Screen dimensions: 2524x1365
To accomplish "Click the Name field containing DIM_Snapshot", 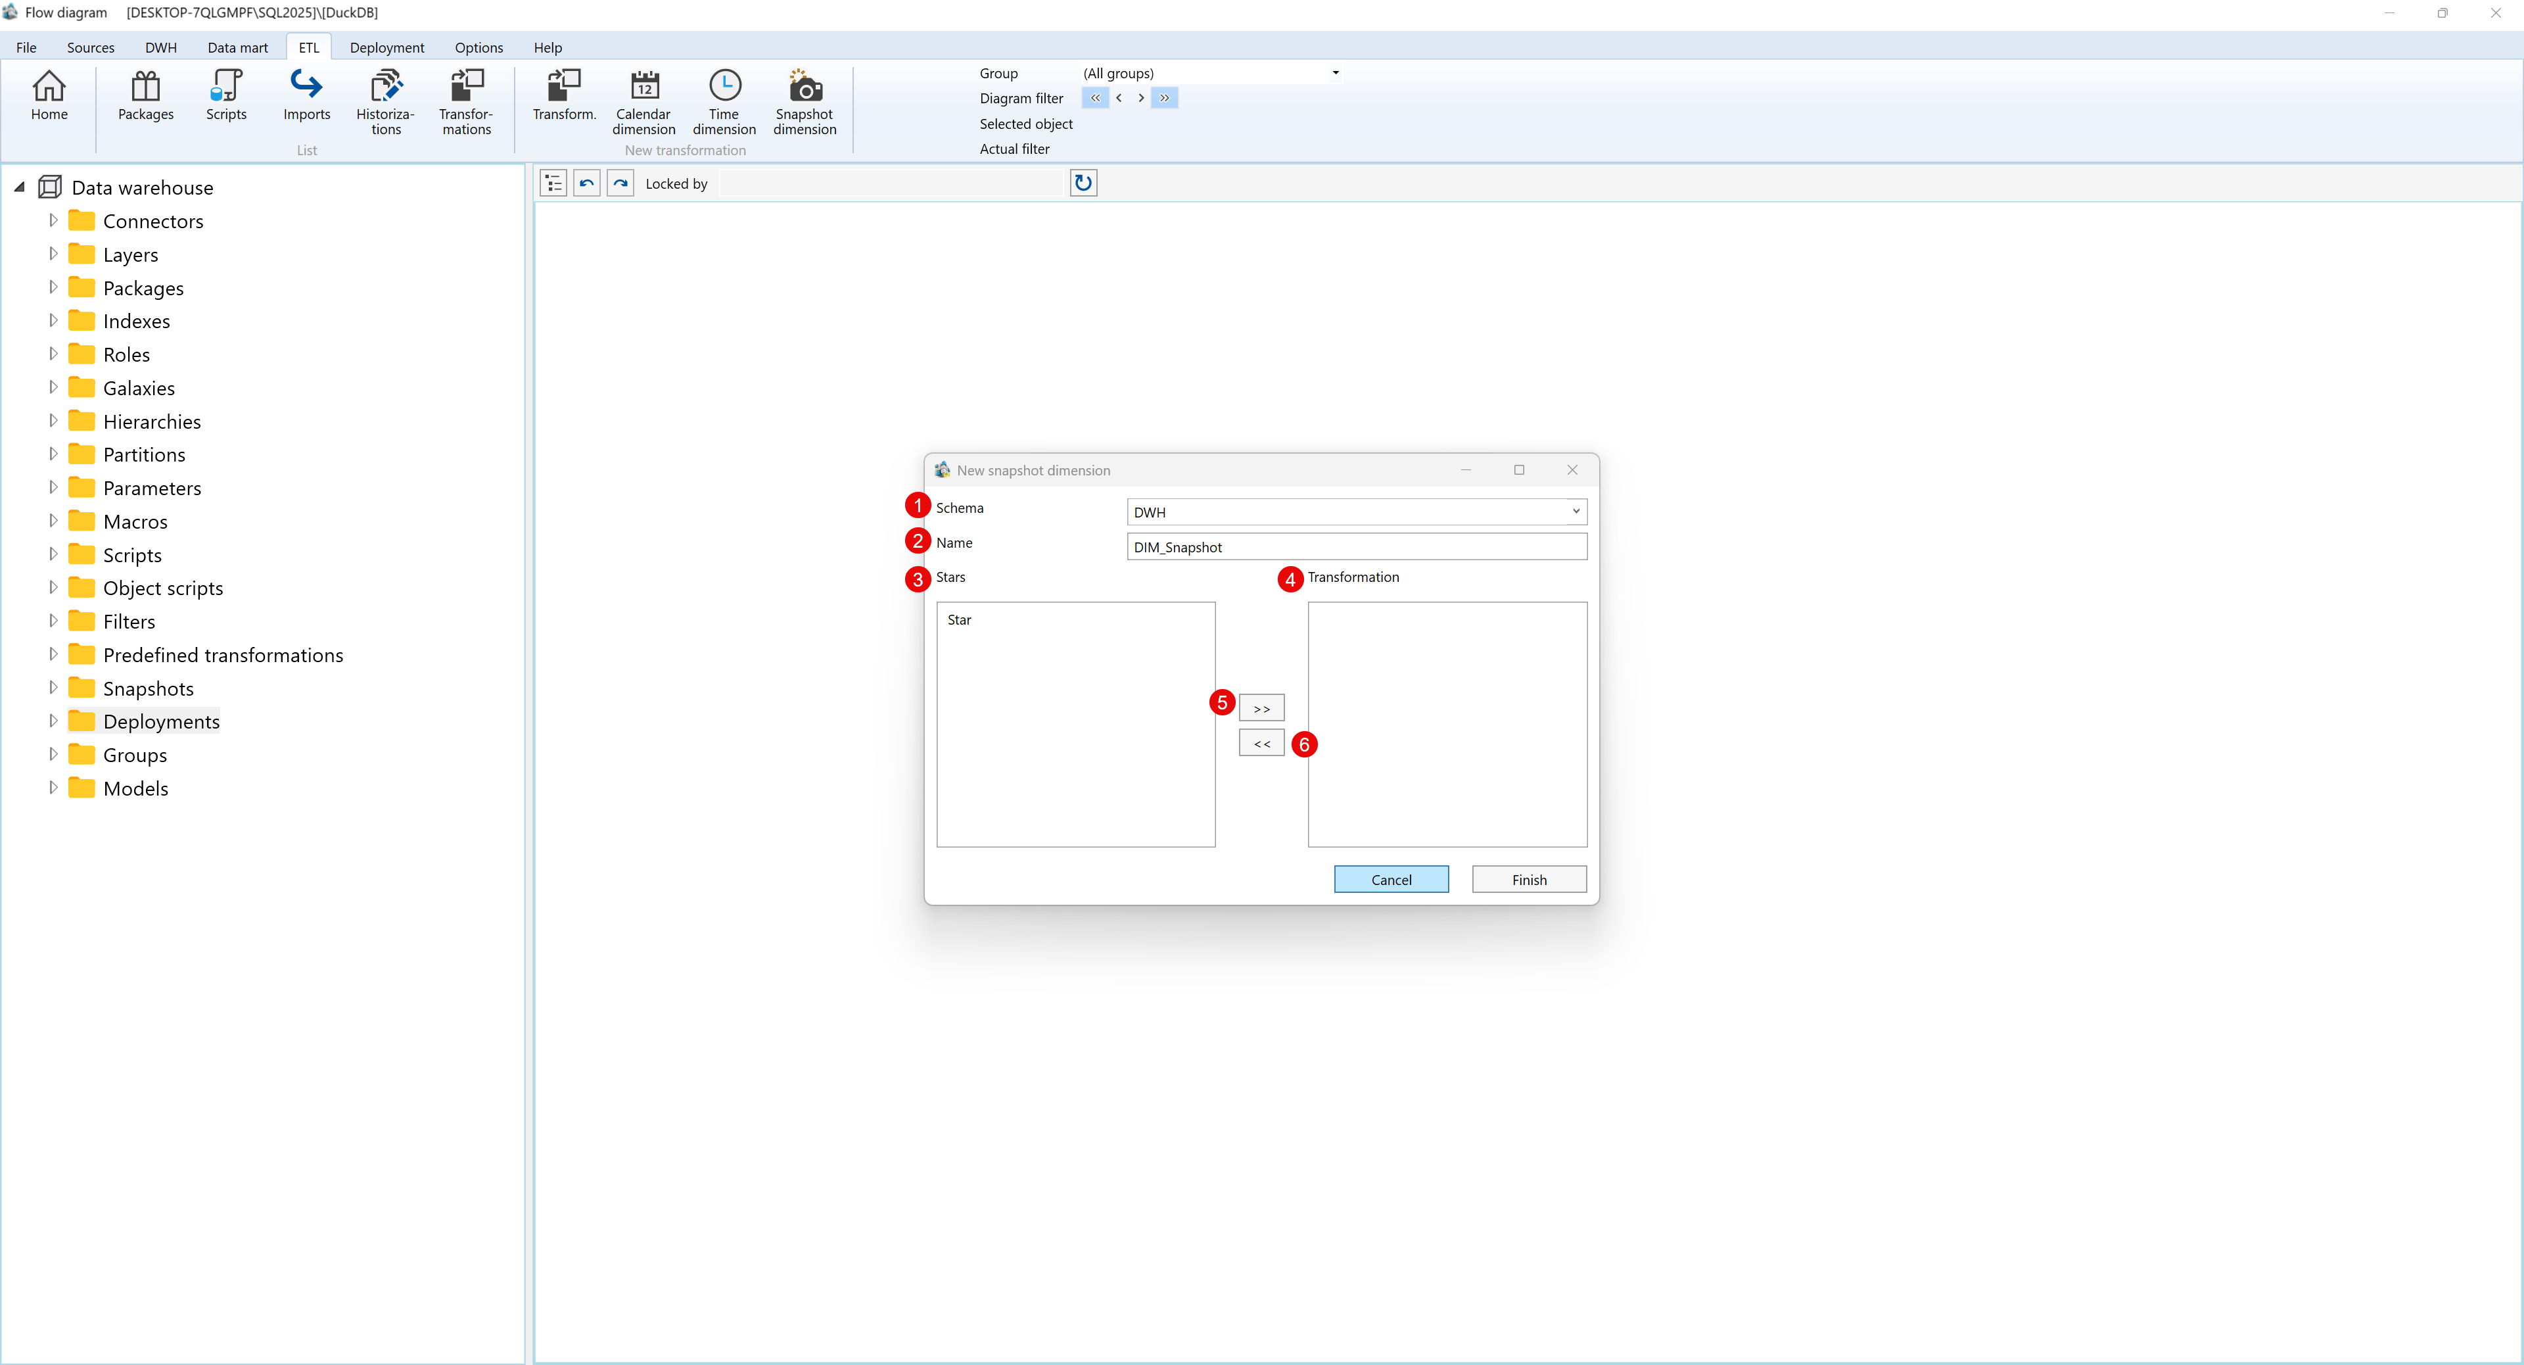I will [x=1356, y=547].
